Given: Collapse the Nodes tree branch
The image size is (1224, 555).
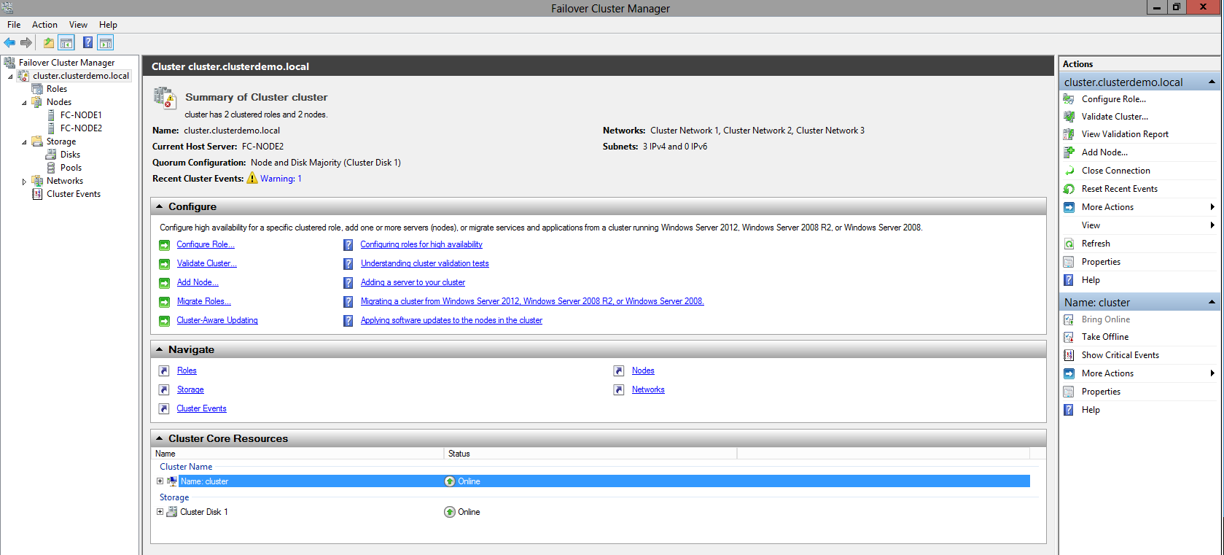Looking at the screenshot, I should point(24,103).
